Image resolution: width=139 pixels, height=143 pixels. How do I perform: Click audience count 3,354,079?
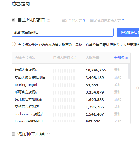[x=95, y=92]
